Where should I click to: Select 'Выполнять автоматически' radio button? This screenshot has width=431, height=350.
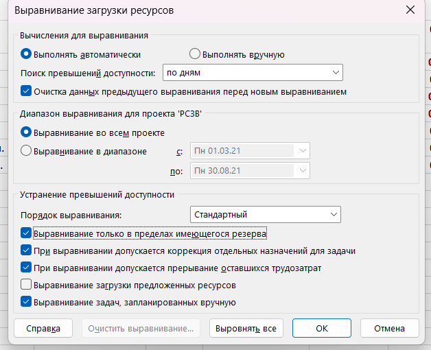[x=26, y=54]
